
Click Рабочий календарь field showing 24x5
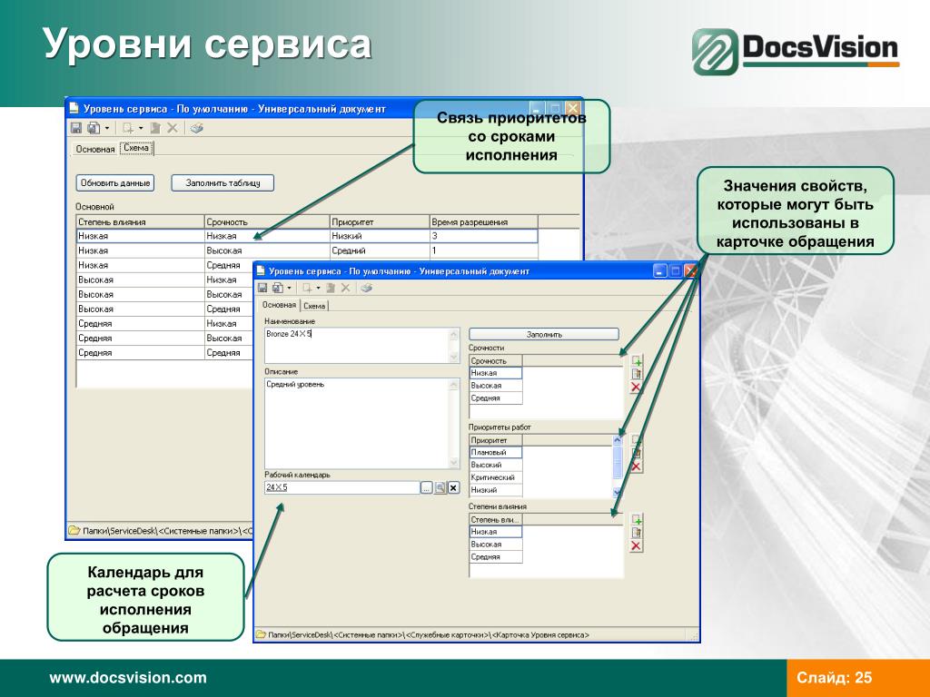point(342,487)
